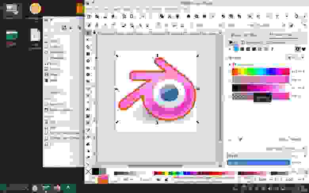
Task: Open the File menu in Inkscape
Action: tap(88, 9)
